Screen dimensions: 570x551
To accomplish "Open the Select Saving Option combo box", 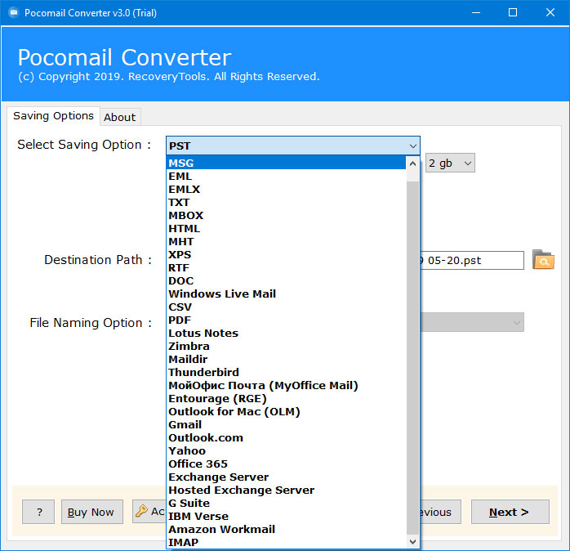I will (292, 146).
